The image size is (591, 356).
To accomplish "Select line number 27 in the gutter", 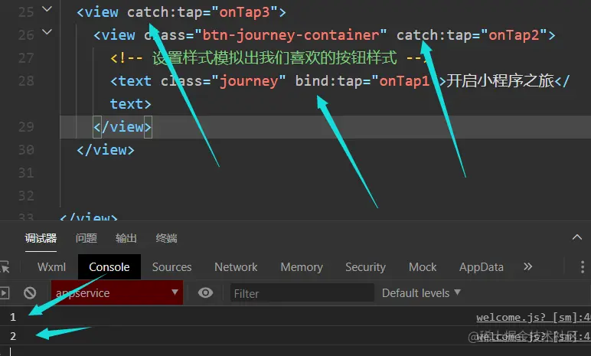I will pos(26,58).
